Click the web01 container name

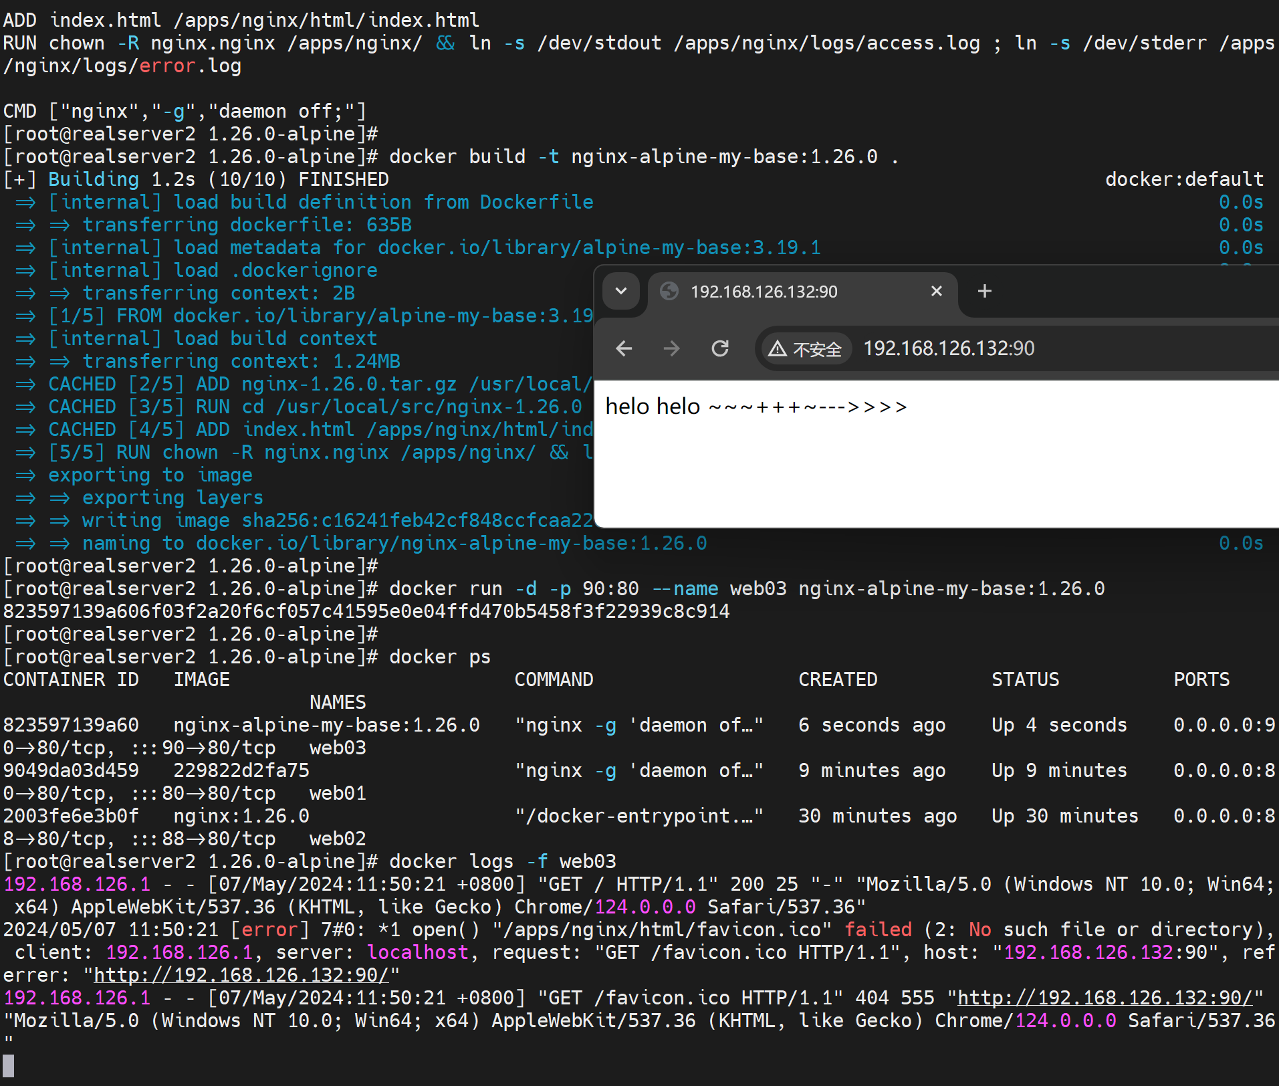point(338,793)
